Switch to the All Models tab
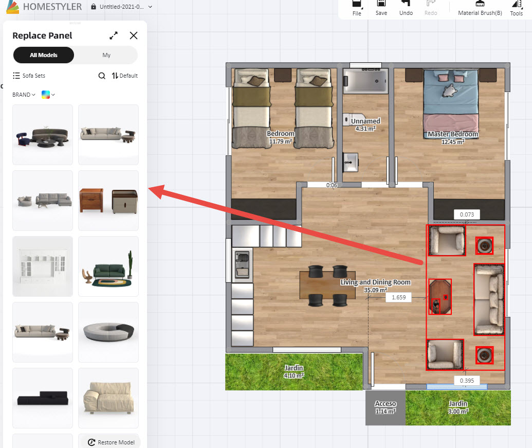The image size is (532, 448). (x=44, y=55)
